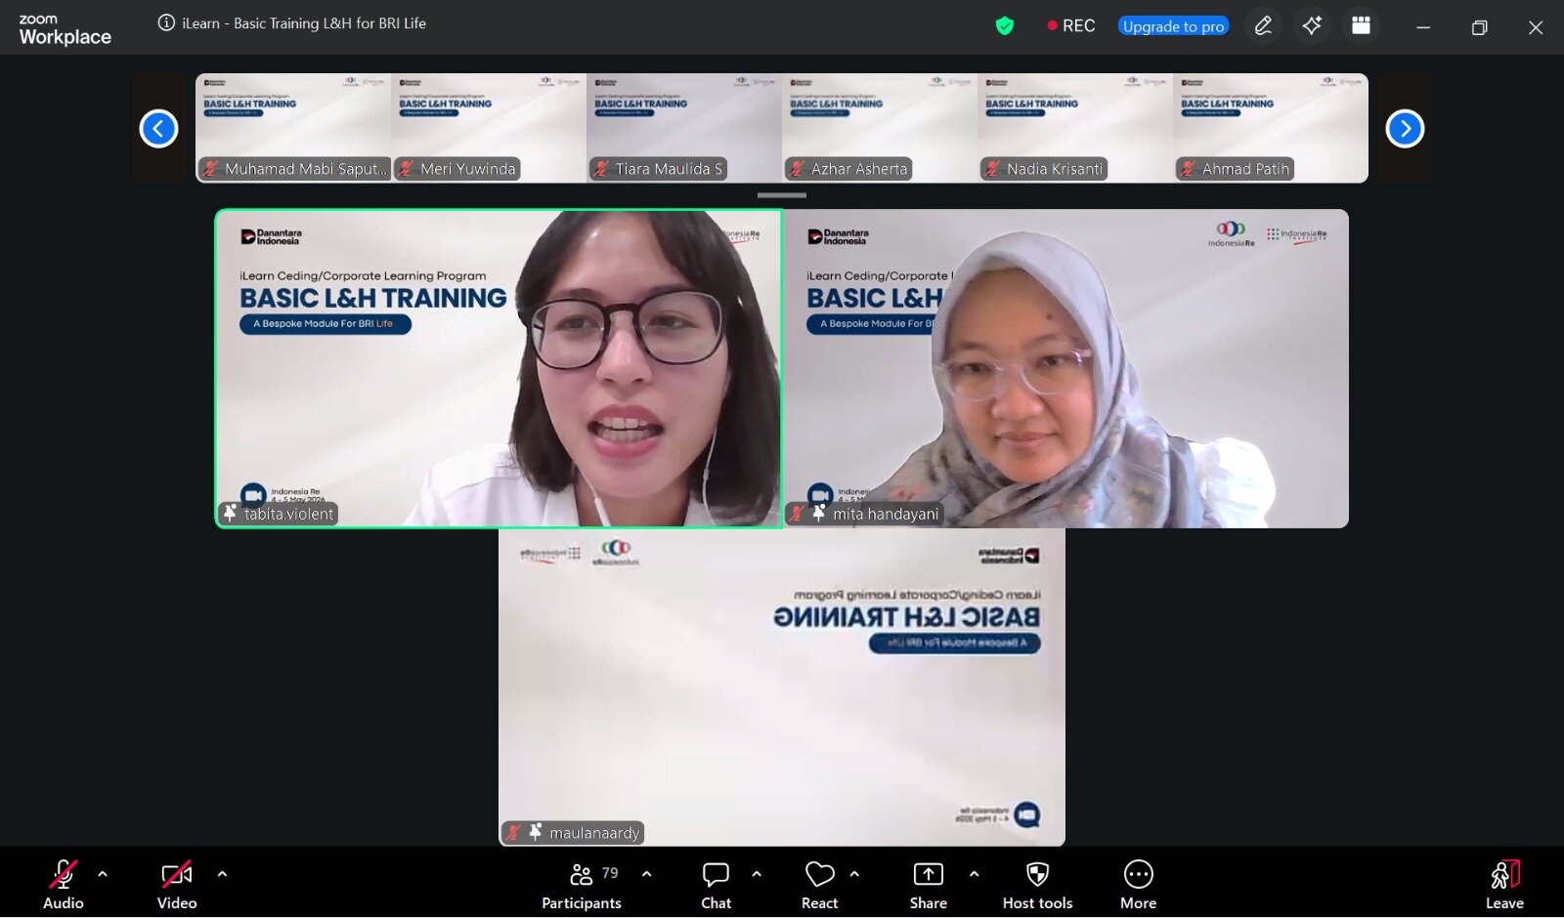Click the pin icon on tabita.violent
Image resolution: width=1564 pixels, height=918 pixels.
point(230,513)
